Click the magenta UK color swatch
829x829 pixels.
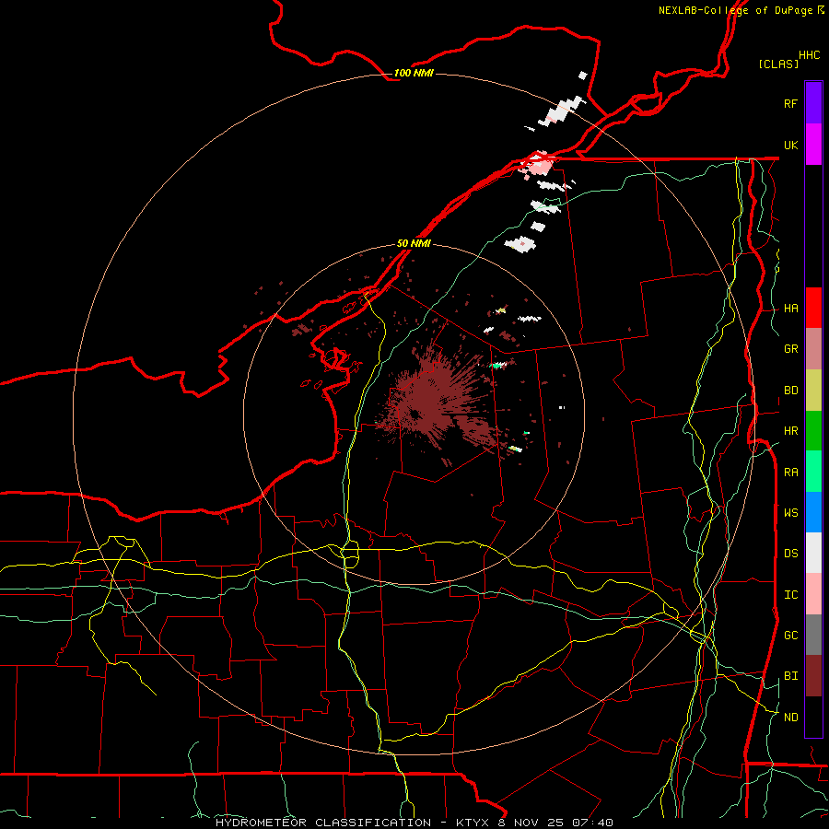(813, 145)
